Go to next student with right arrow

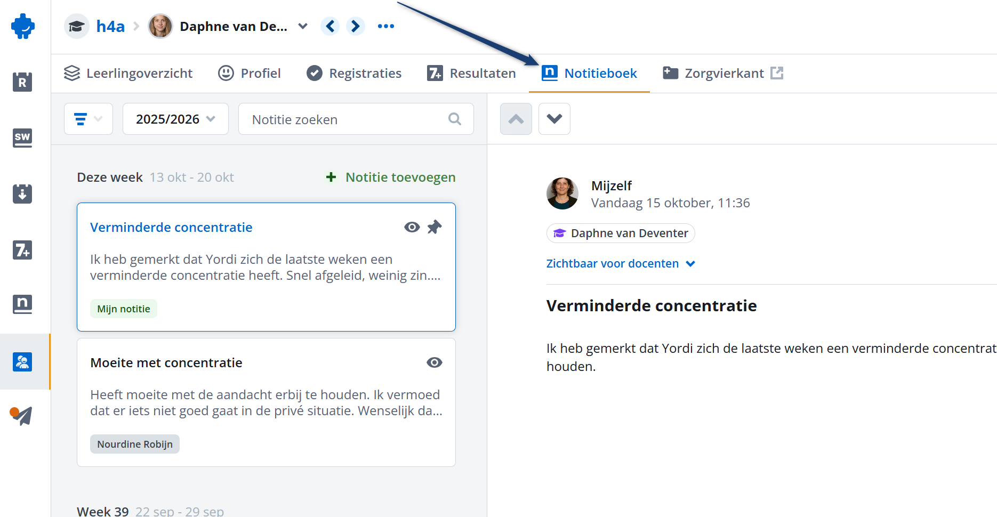(356, 26)
